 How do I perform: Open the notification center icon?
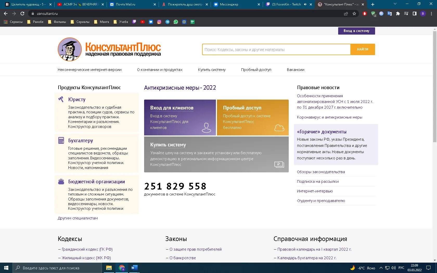[x=428, y=268]
